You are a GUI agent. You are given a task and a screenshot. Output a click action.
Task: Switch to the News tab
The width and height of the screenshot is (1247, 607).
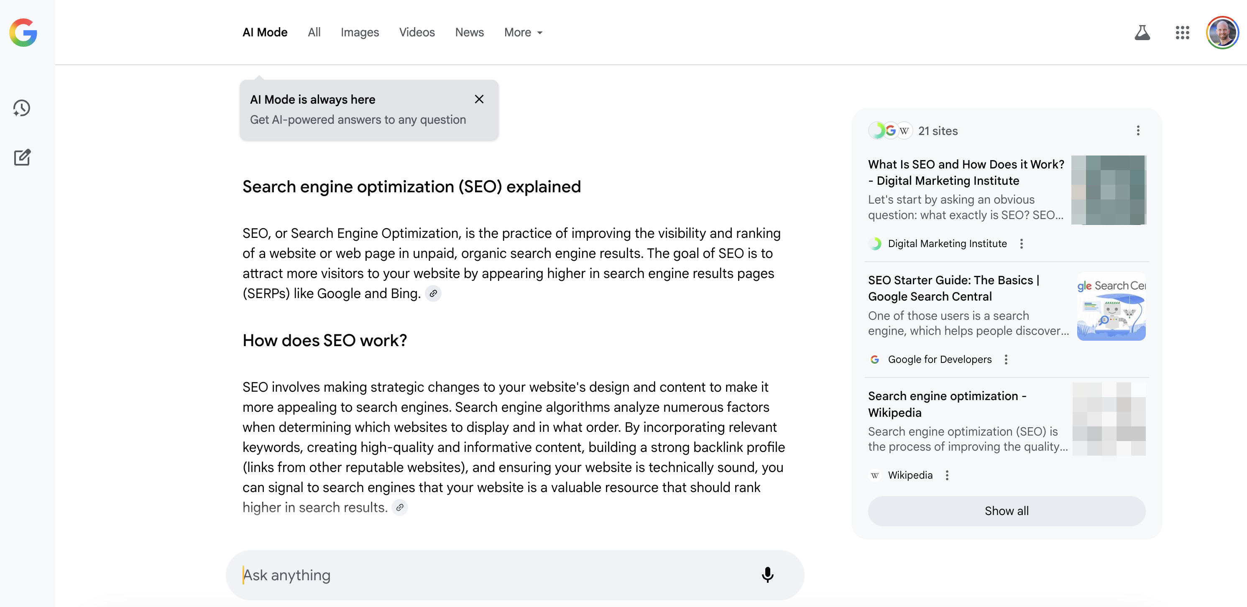(x=469, y=32)
